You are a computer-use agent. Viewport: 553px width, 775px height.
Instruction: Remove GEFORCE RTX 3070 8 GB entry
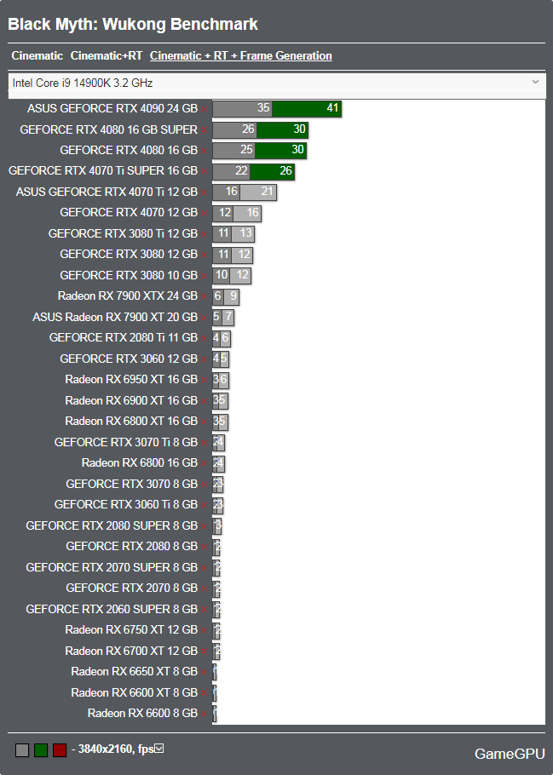(204, 485)
